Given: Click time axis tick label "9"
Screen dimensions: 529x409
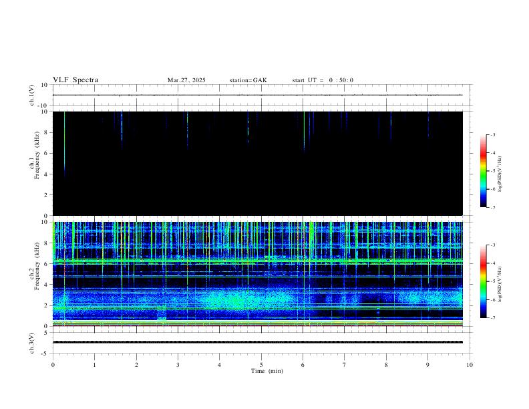Looking at the screenshot, I should (x=427, y=365).
